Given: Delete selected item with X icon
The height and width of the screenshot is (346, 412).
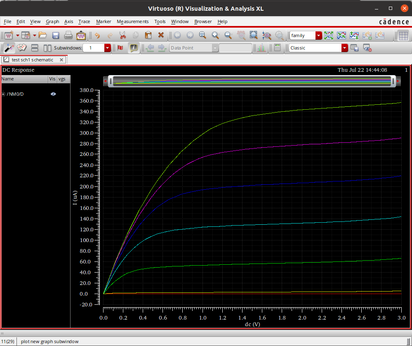Looking at the screenshot, I should pos(161,35).
